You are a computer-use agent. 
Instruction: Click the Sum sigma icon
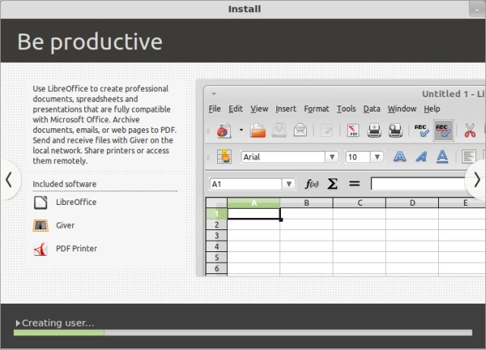coord(332,184)
